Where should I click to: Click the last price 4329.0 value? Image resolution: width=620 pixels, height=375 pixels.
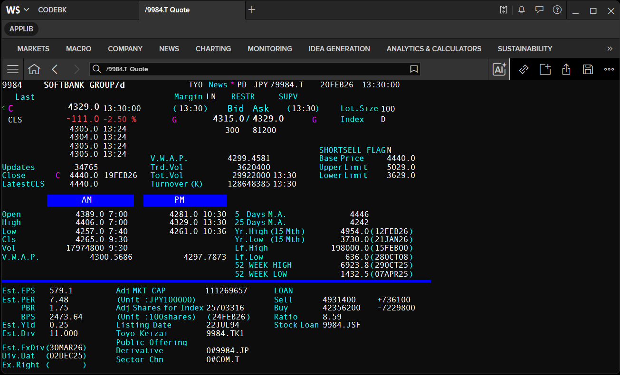84,107
